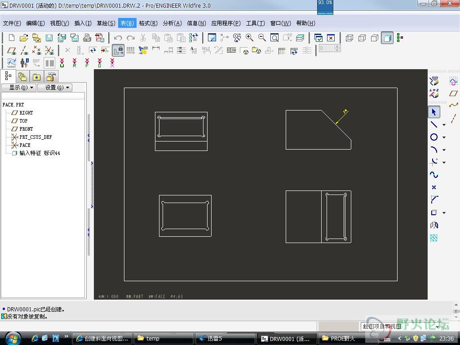Open the 表(B) menu
Image resolution: width=460 pixels, height=345 pixels.
pyautogui.click(x=127, y=23)
